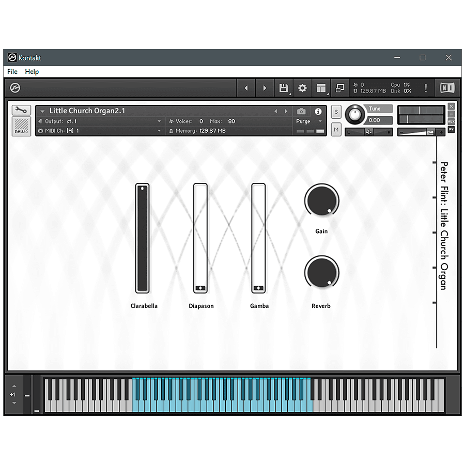Click the Kontakt logo in the main toolbar
Screen dimensions: 465x465
pyautogui.click(x=15, y=88)
